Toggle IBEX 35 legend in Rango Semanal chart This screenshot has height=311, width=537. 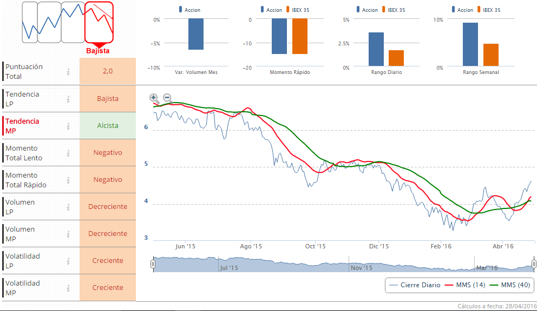(489, 10)
